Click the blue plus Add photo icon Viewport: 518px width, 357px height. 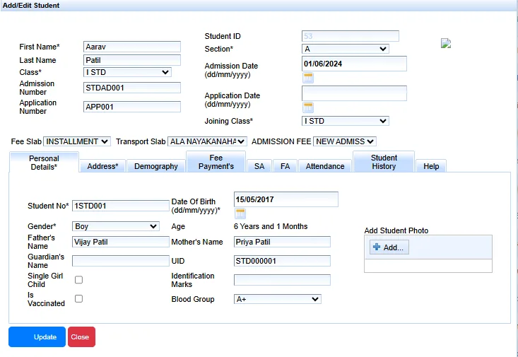coord(376,247)
